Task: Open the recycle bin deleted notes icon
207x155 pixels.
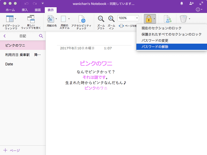Action: point(183,19)
